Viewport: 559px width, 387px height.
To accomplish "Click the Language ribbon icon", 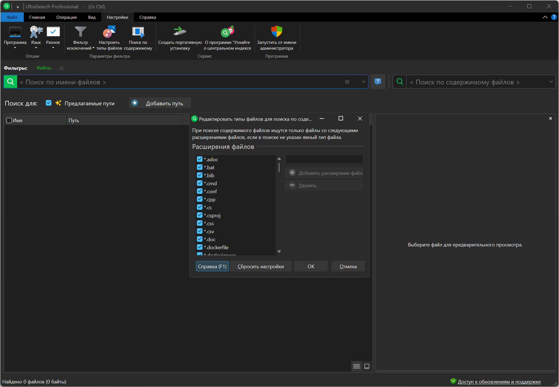I will [36, 32].
